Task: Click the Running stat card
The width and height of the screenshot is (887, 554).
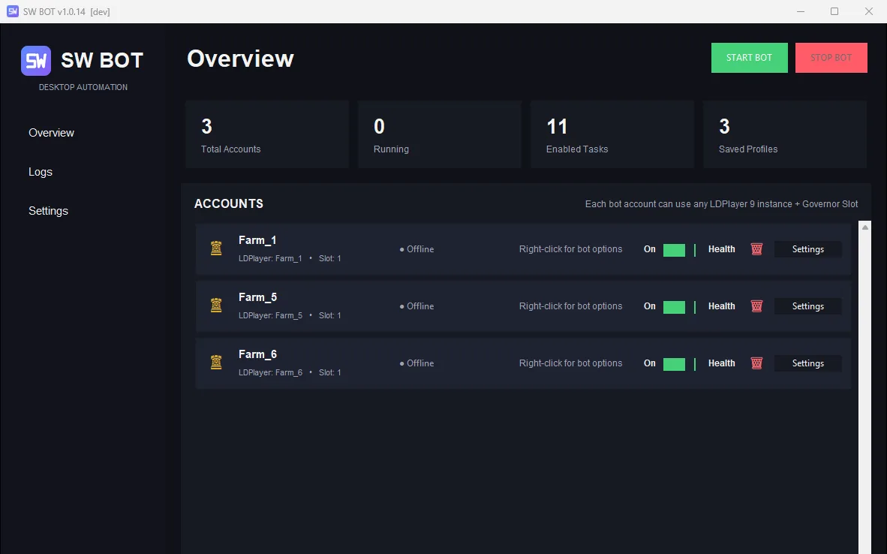Action: 440,134
